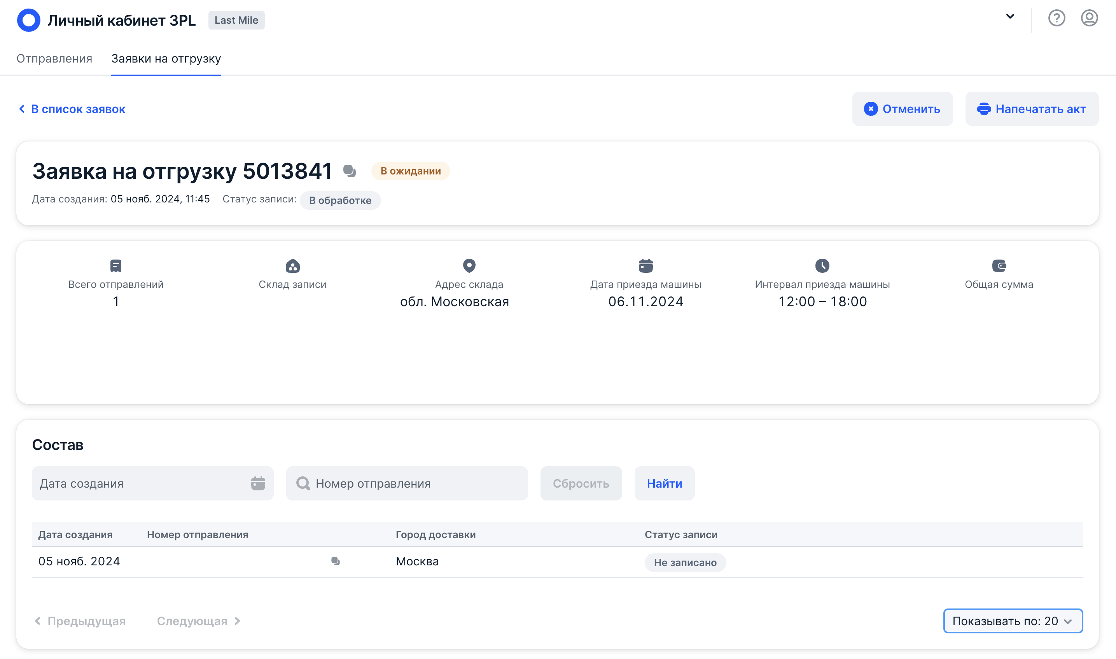Expand the account dropdown chevron in header

[x=1010, y=17]
